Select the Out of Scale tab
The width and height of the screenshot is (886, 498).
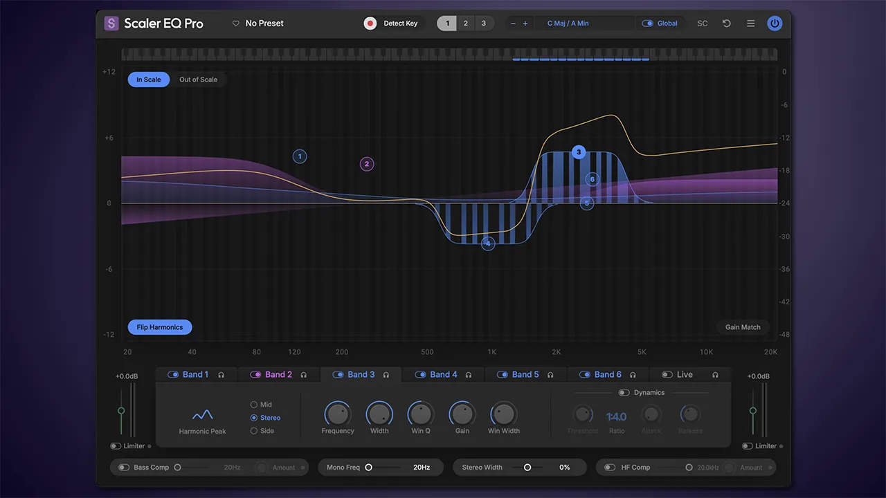(x=198, y=80)
